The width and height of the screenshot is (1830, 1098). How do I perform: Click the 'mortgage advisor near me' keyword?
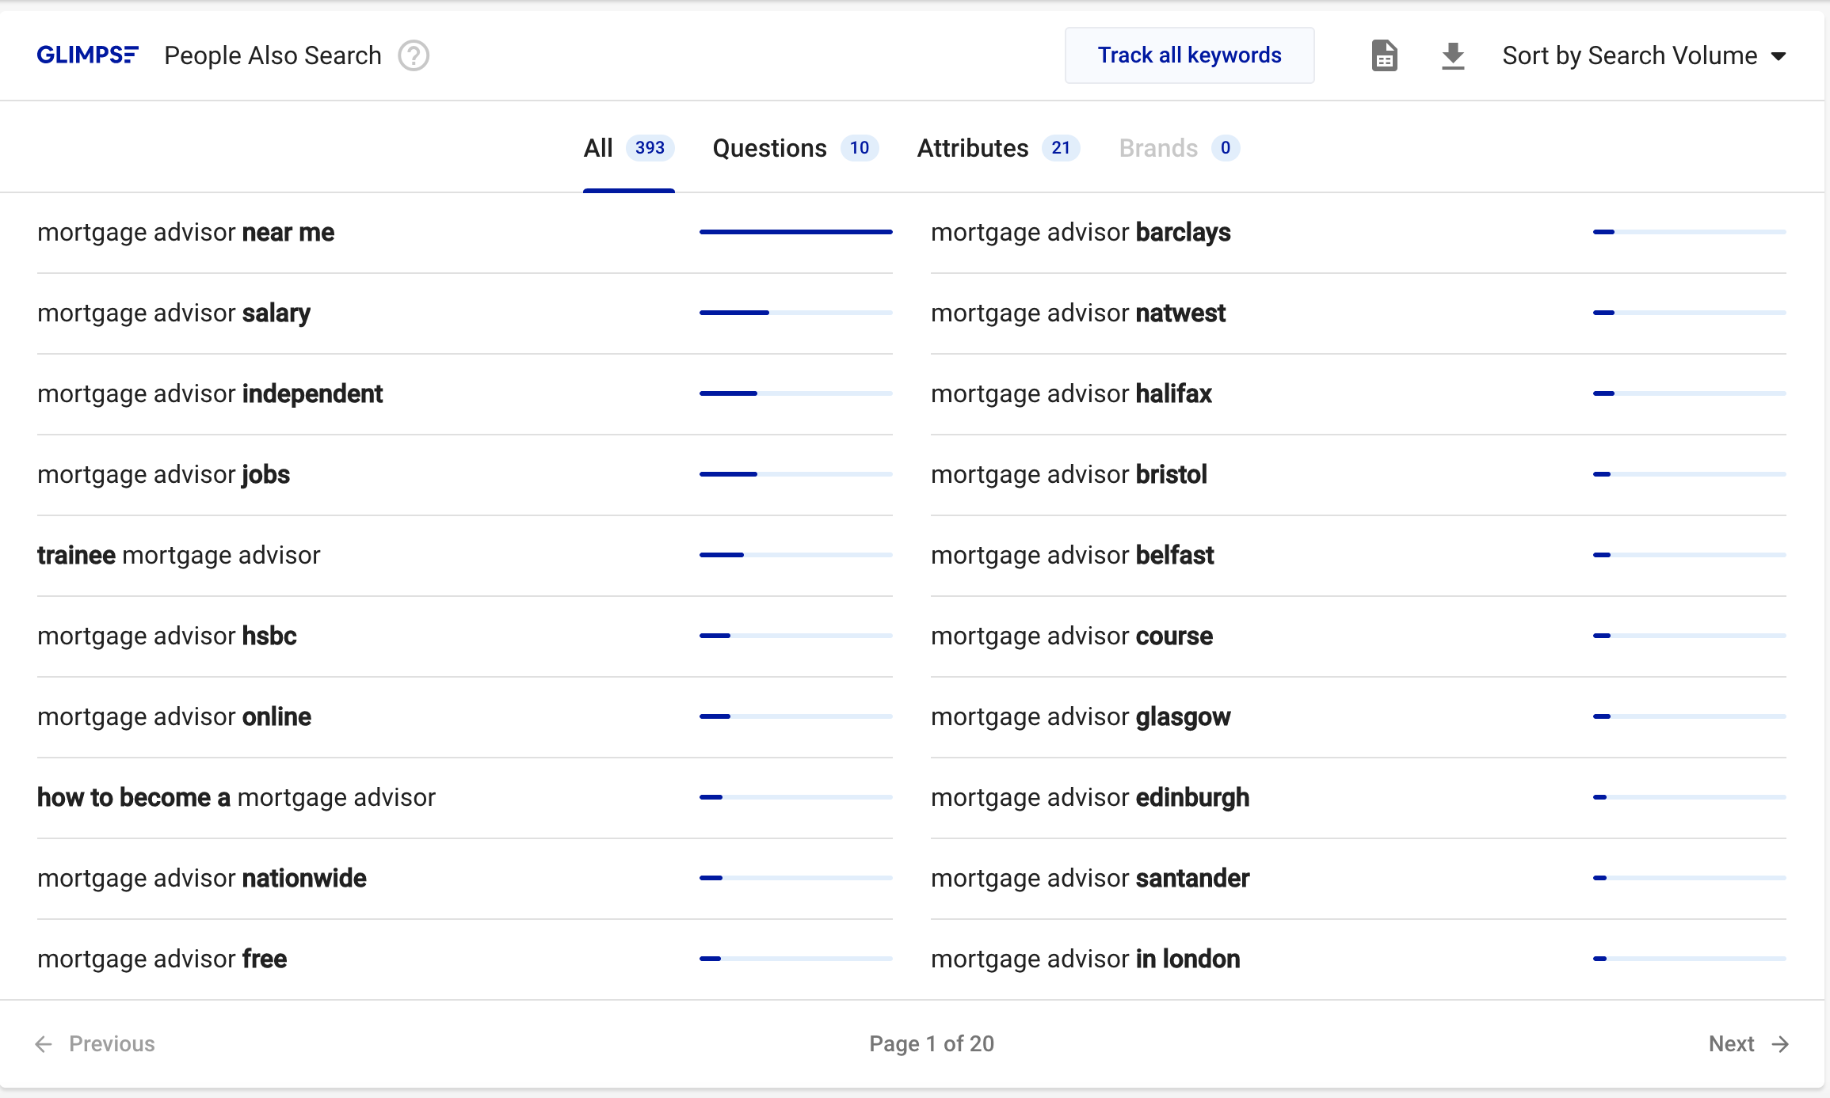tap(186, 233)
